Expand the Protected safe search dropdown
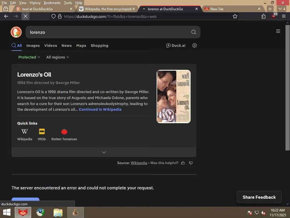The image size is (290, 218). pyautogui.click(x=29, y=57)
